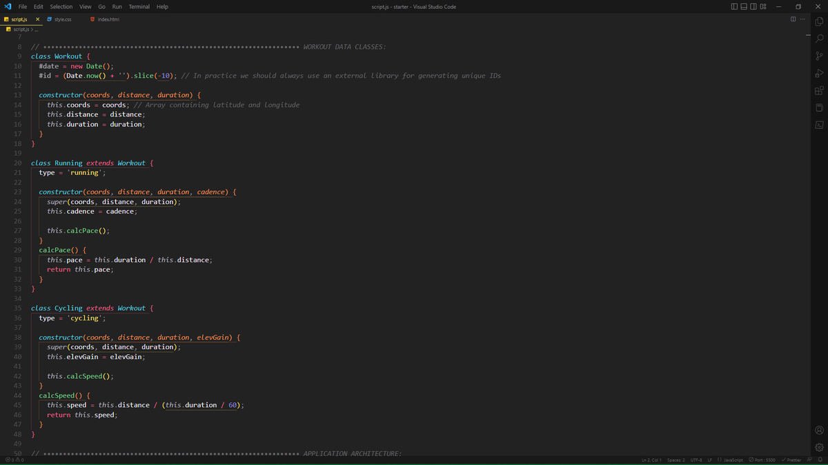
Task: Click "type = 'running';" on line 21
Action: [72, 173]
